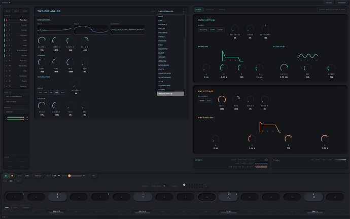Open the BROWSER button

click(x=342, y=3)
